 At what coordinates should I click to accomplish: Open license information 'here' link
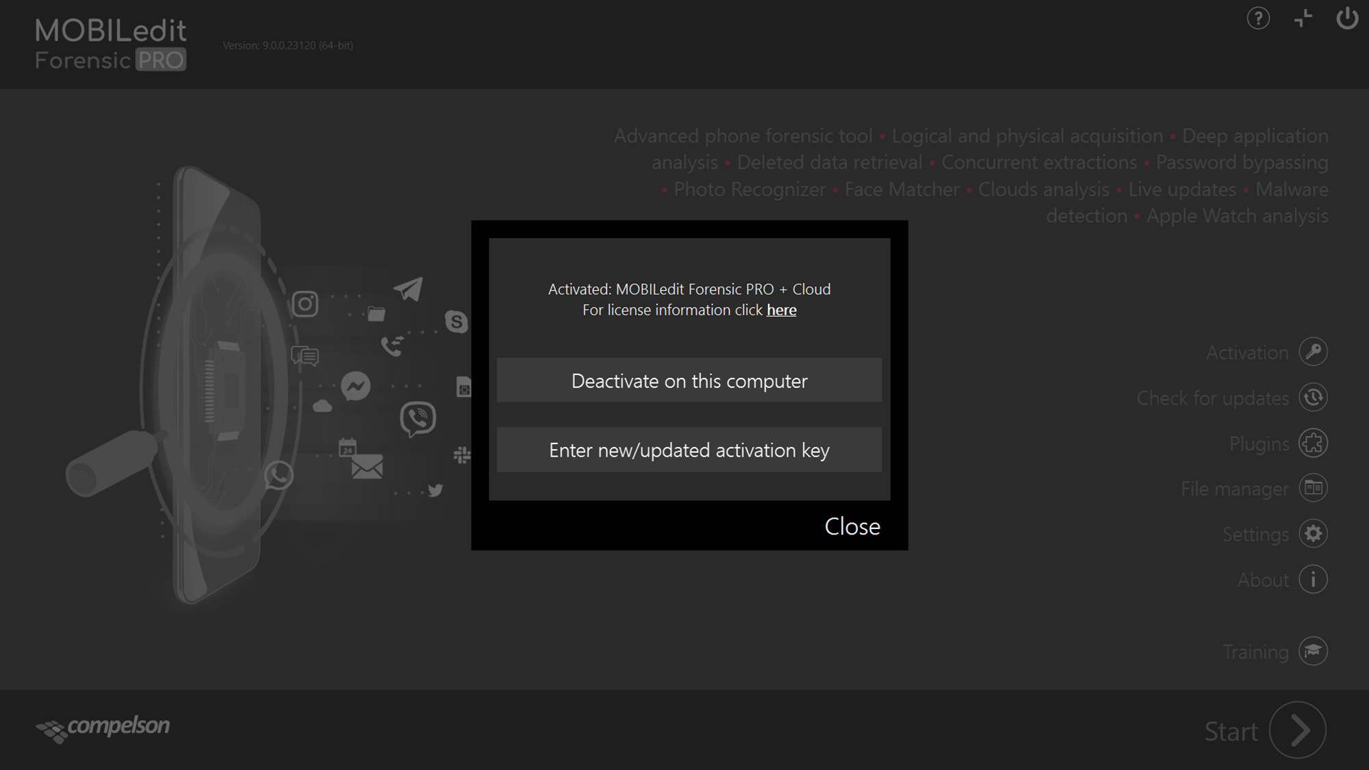[781, 310]
